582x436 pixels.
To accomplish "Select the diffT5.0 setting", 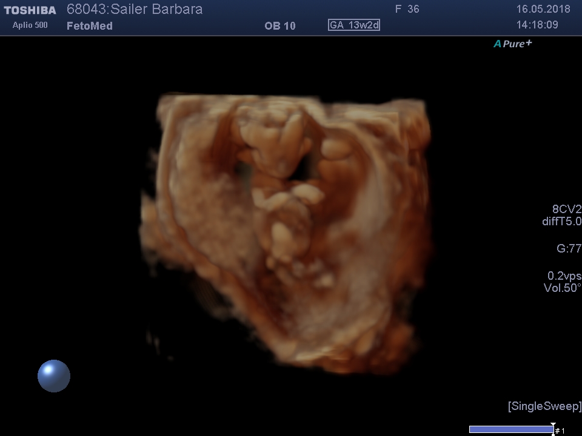I will click(561, 222).
